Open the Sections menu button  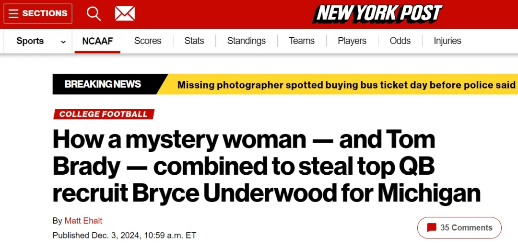click(x=38, y=13)
